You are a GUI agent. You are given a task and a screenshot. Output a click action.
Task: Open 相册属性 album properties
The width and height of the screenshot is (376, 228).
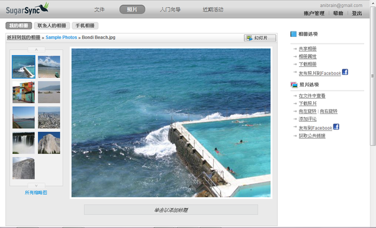click(x=308, y=57)
